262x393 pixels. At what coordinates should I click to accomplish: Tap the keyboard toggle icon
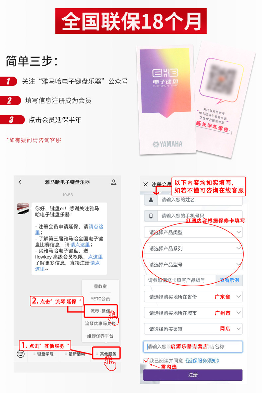point(21,354)
